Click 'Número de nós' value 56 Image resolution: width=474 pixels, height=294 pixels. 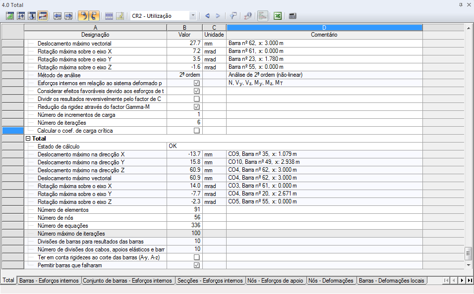tap(197, 217)
